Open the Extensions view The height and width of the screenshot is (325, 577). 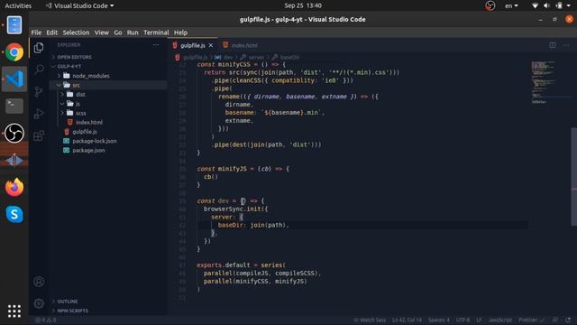point(39,135)
